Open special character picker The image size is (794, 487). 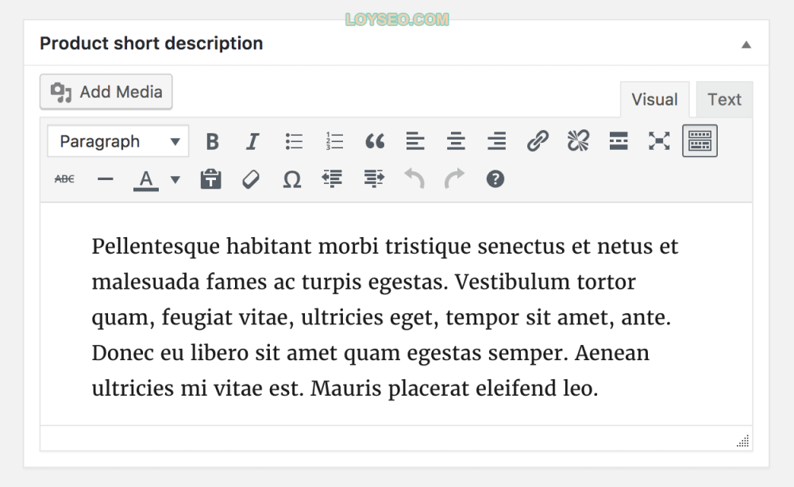(291, 179)
